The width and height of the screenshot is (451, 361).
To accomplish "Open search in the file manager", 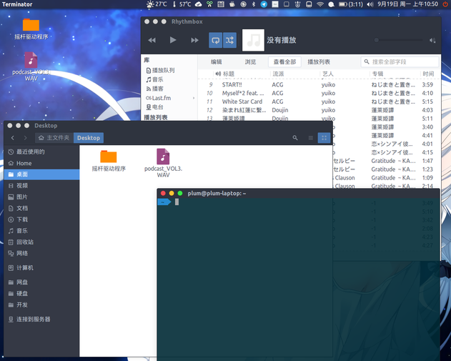I will pos(295,138).
